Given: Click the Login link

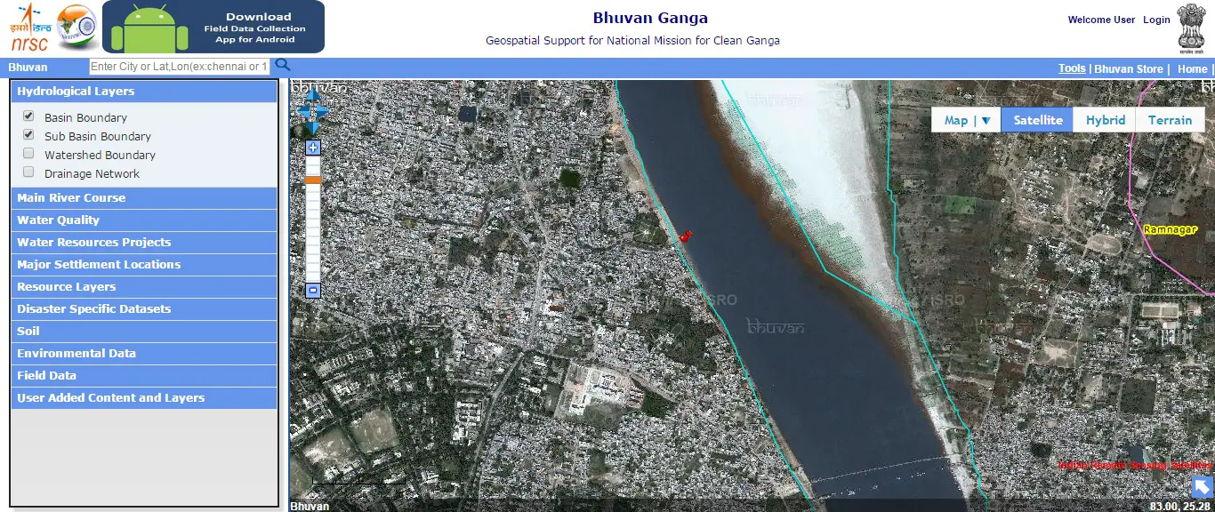Looking at the screenshot, I should (1156, 20).
